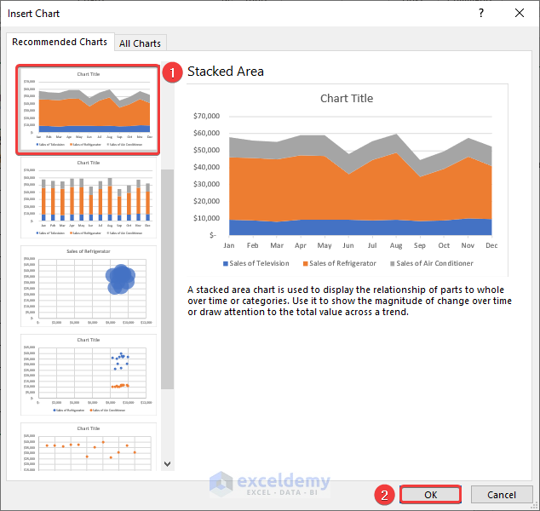Click the Sales of Air Conditioner legend entry
The image size is (540, 511).
pyautogui.click(x=432, y=263)
